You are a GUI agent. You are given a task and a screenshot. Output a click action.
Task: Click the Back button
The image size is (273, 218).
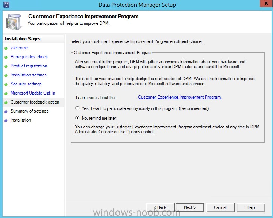(x=160, y=207)
